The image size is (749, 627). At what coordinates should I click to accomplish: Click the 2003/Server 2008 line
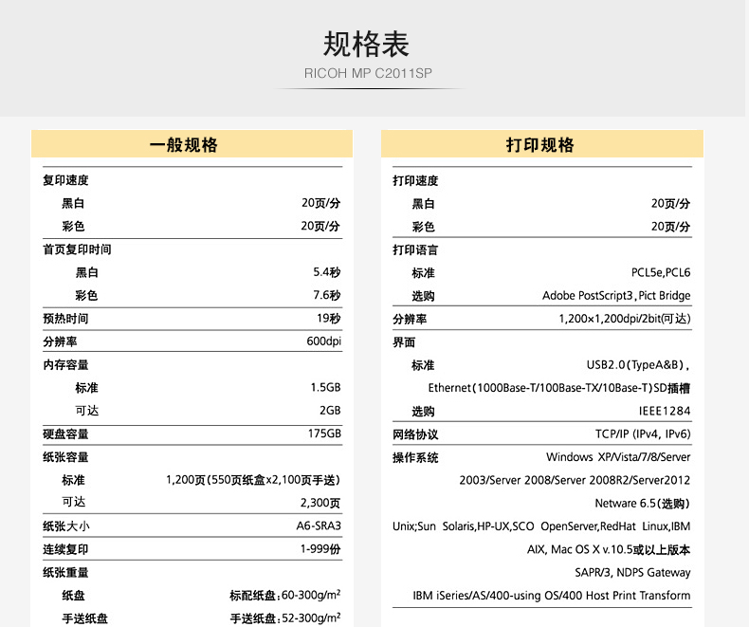point(575,480)
